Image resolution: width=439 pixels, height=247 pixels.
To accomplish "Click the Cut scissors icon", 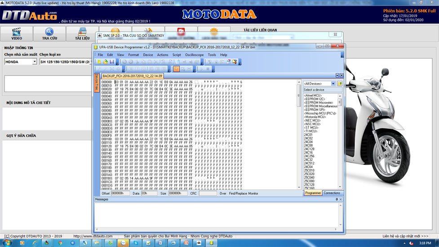I will pos(137,62).
